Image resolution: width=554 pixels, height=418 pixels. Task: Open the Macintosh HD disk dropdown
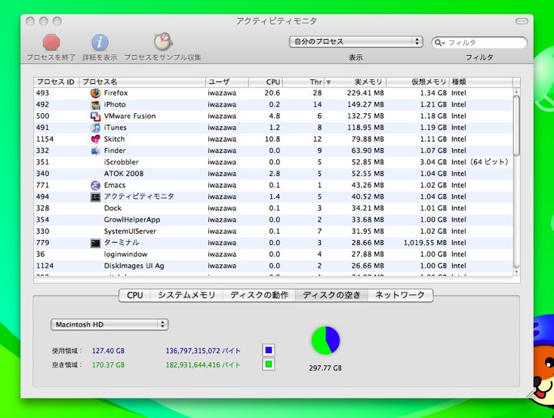pos(109,324)
